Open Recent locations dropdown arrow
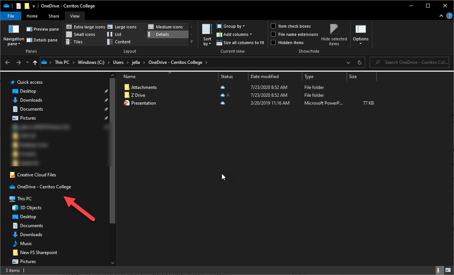This screenshot has height=275, width=454. [x=27, y=63]
